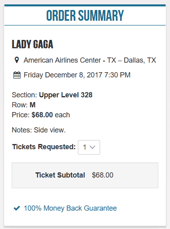Select the number 1 in quantity selector

(85, 147)
